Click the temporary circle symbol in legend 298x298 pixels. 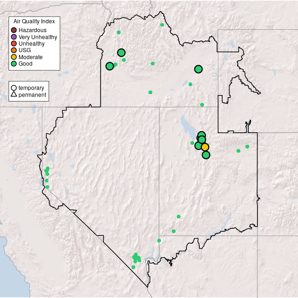pyautogui.click(x=14, y=88)
